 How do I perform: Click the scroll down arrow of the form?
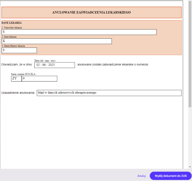tap(190, 167)
